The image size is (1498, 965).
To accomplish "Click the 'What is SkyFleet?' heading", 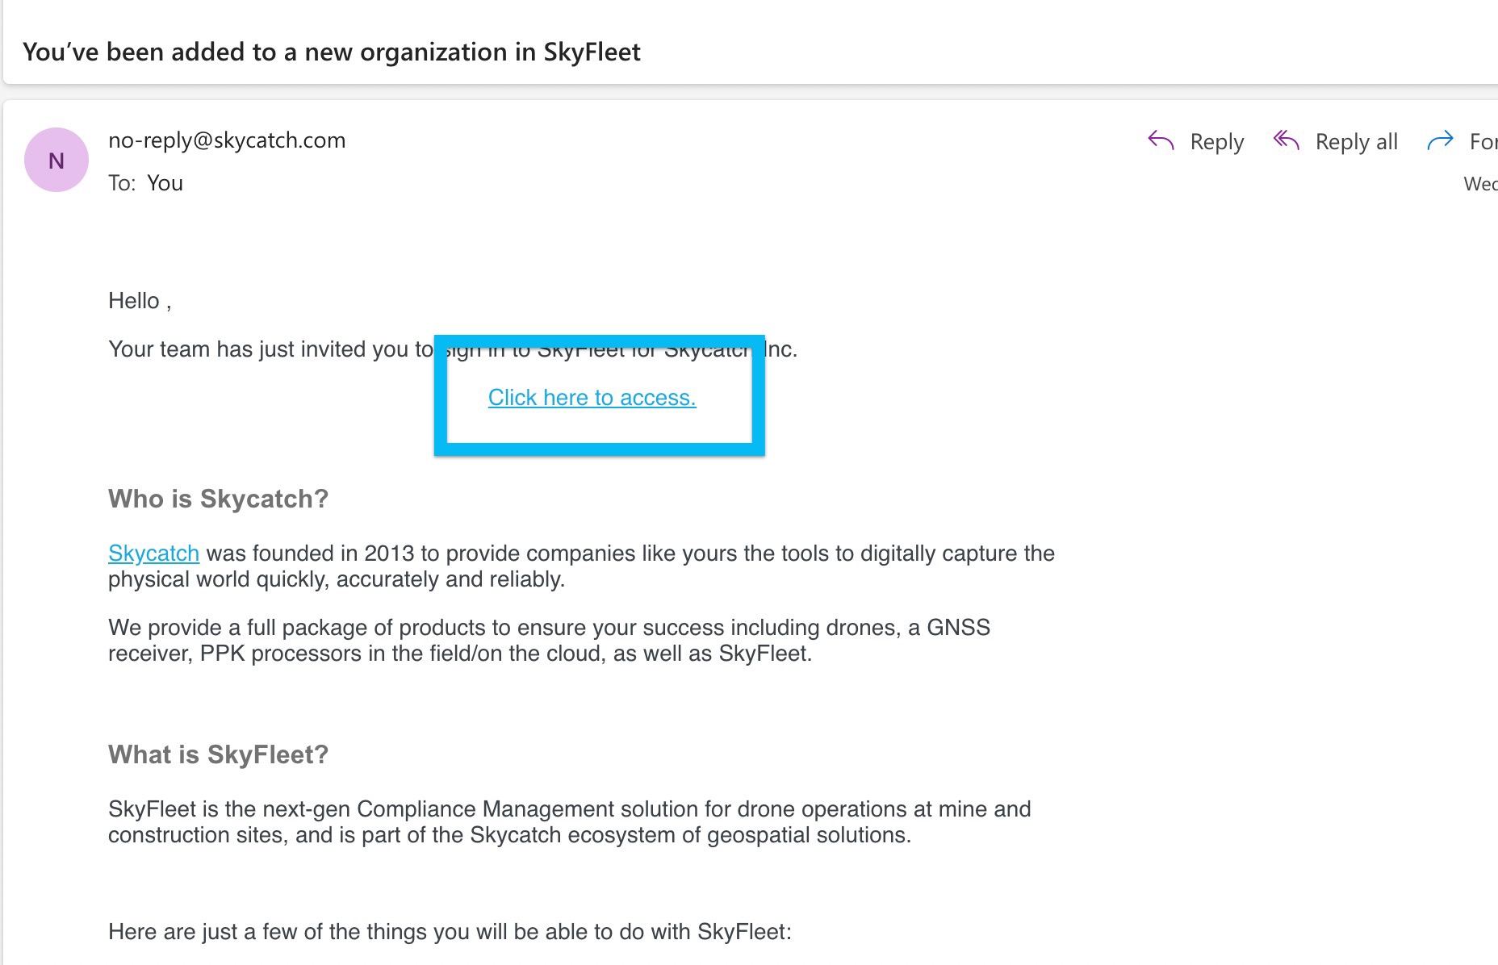I will (219, 754).
